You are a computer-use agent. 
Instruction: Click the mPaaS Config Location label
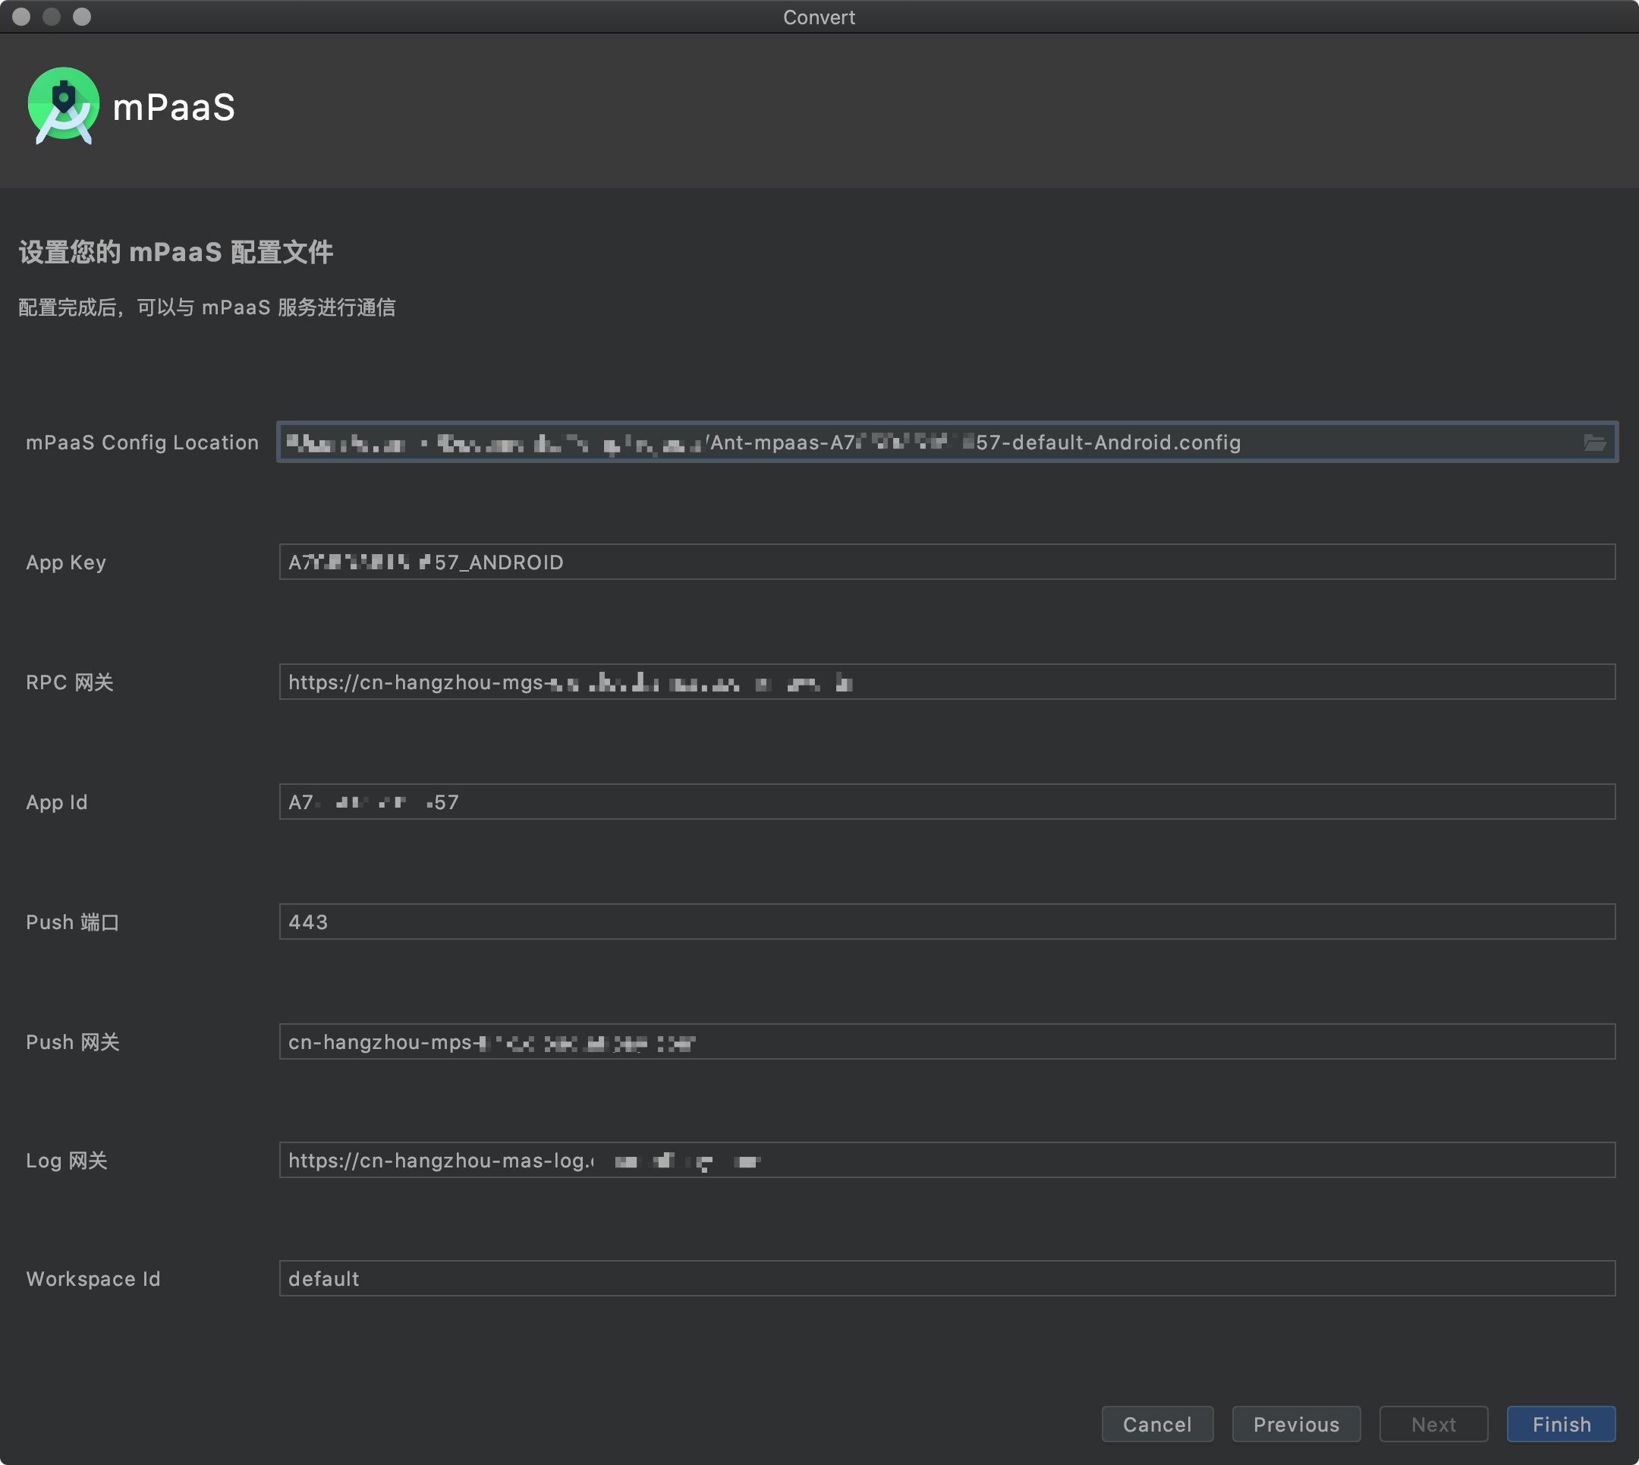[x=143, y=443]
